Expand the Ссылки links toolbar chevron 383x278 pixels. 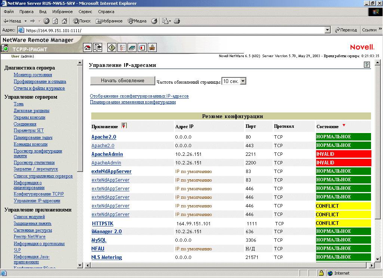tap(380, 29)
